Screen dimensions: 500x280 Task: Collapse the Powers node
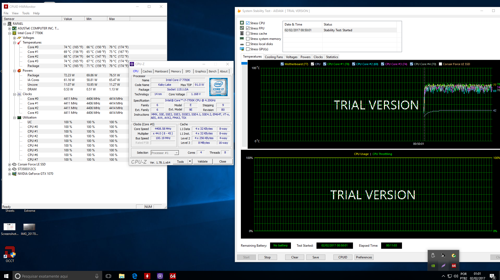(14, 71)
